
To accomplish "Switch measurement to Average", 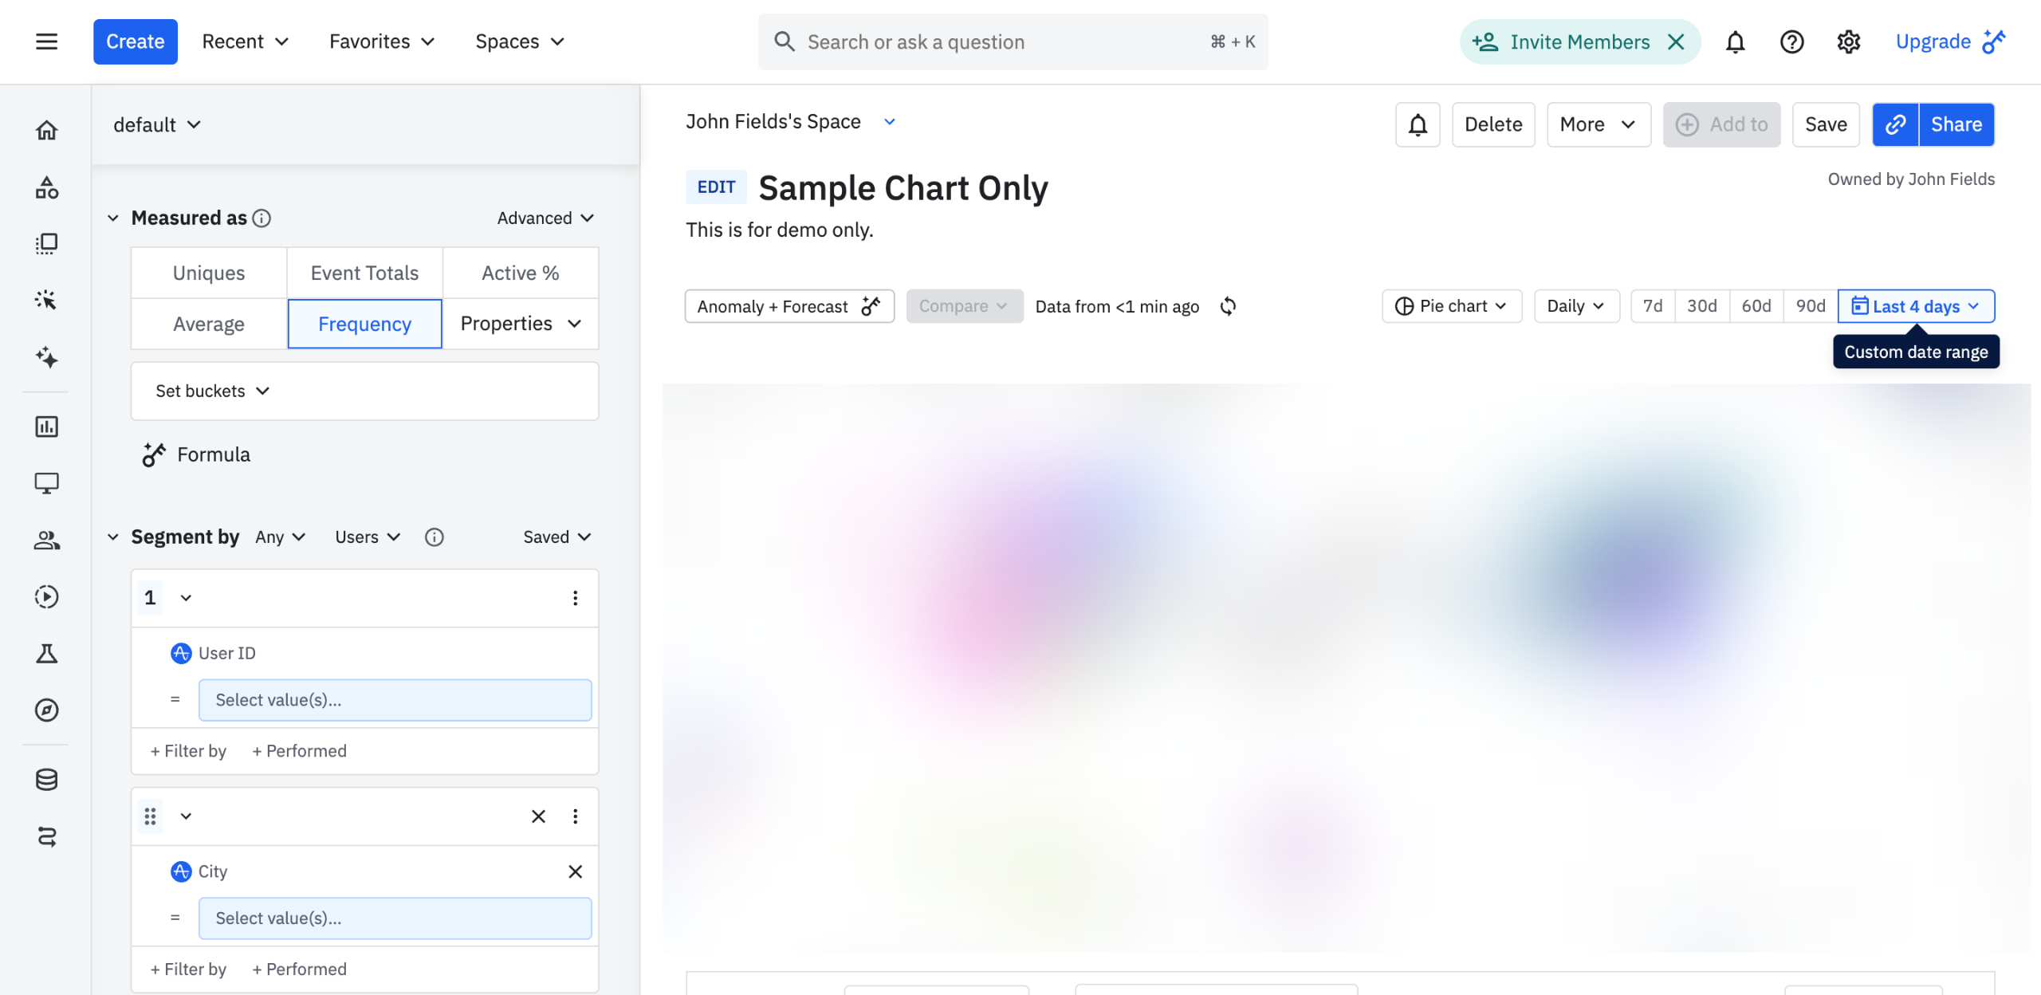I will pos(209,324).
